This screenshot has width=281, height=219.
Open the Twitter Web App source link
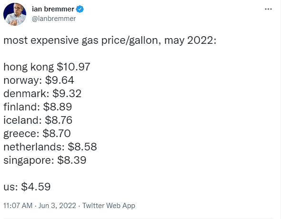pos(109,206)
